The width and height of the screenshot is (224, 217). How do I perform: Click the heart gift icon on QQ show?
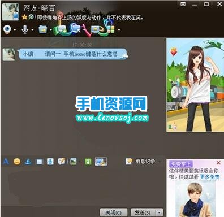(x=174, y=51)
